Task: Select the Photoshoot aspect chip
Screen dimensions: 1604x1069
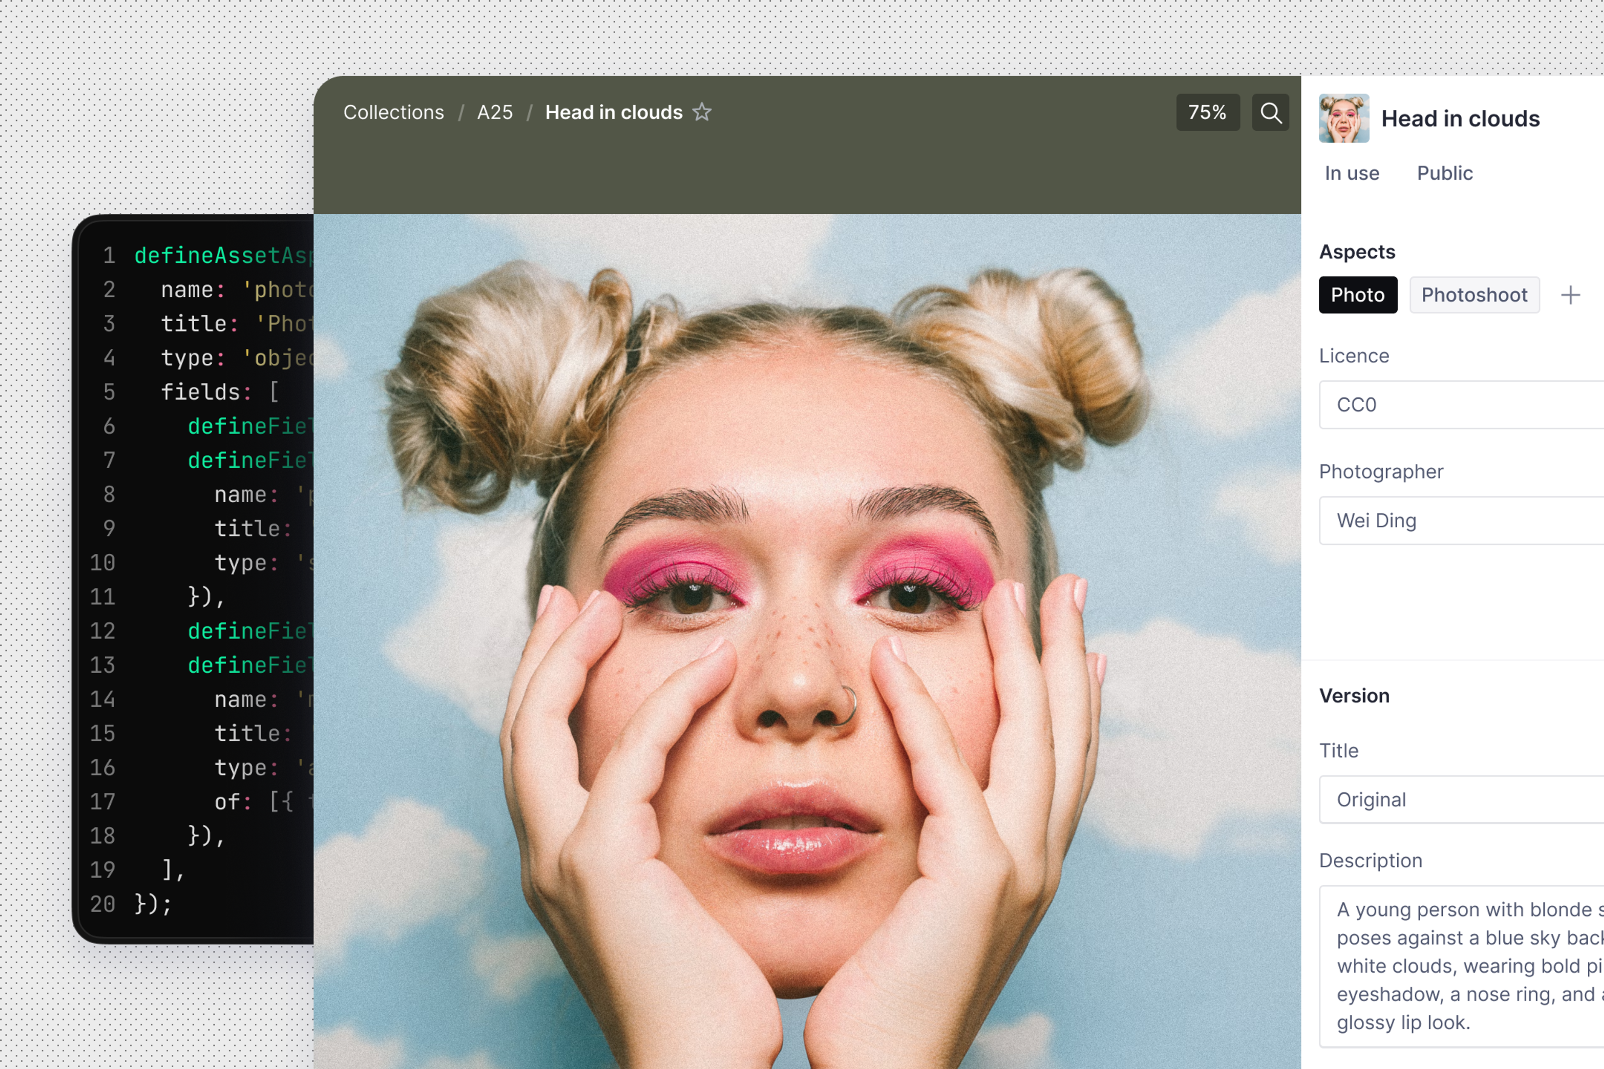Action: [1474, 295]
